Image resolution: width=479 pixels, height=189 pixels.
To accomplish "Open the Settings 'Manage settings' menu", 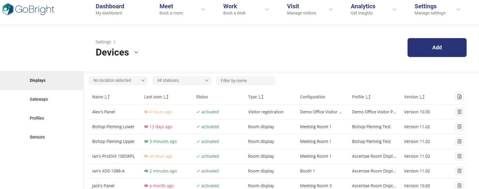I will [x=430, y=9].
